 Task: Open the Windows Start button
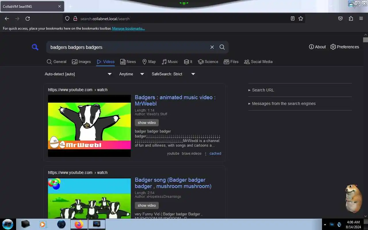point(7,224)
